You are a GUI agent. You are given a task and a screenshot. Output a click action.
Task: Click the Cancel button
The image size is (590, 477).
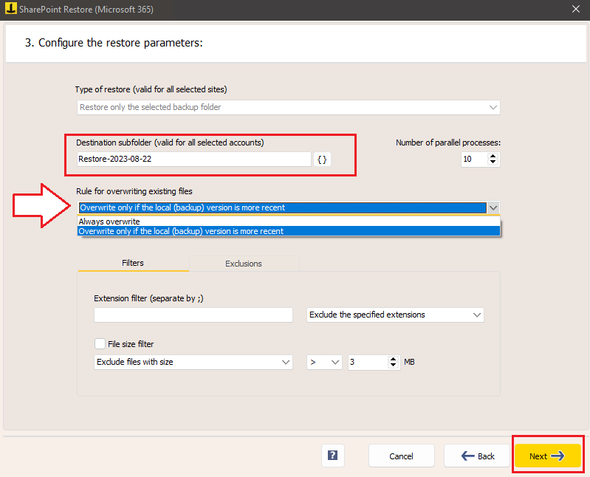401,456
